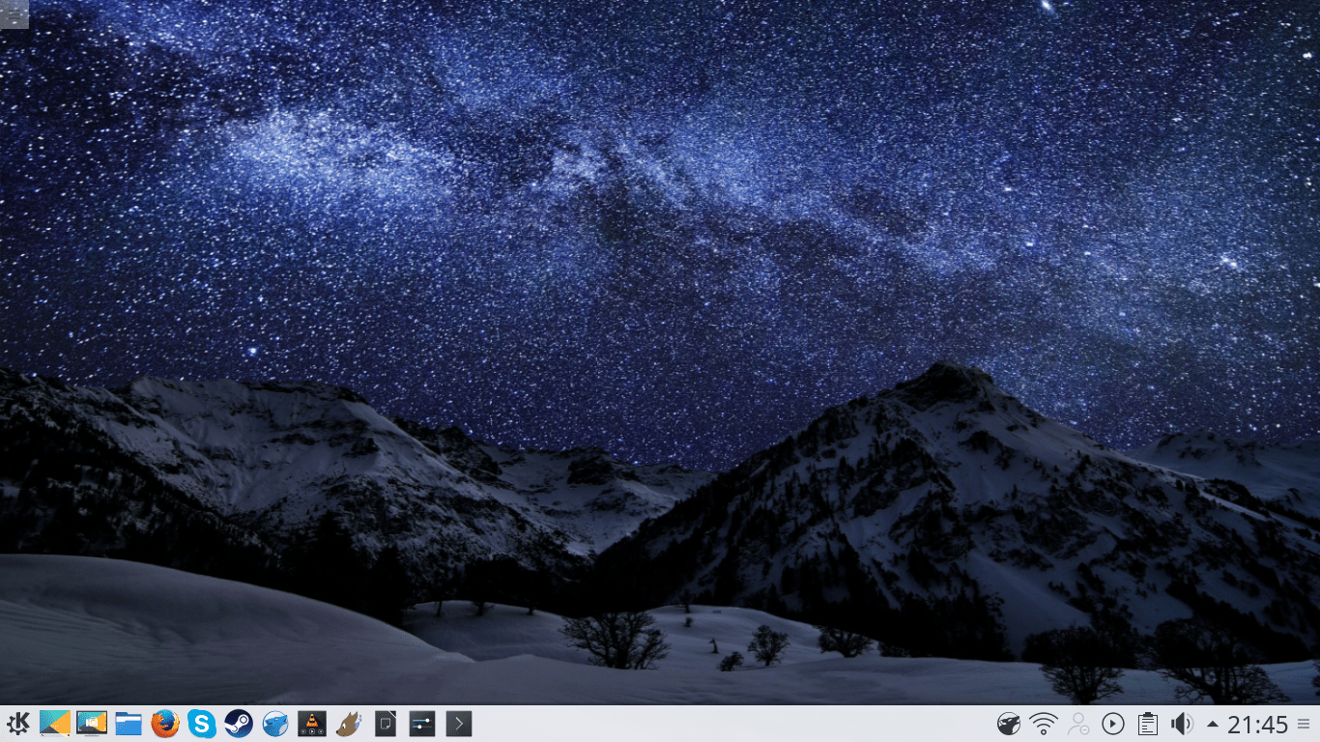Open the KDE application launcher
Image resolution: width=1320 pixels, height=742 pixels.
point(18,724)
